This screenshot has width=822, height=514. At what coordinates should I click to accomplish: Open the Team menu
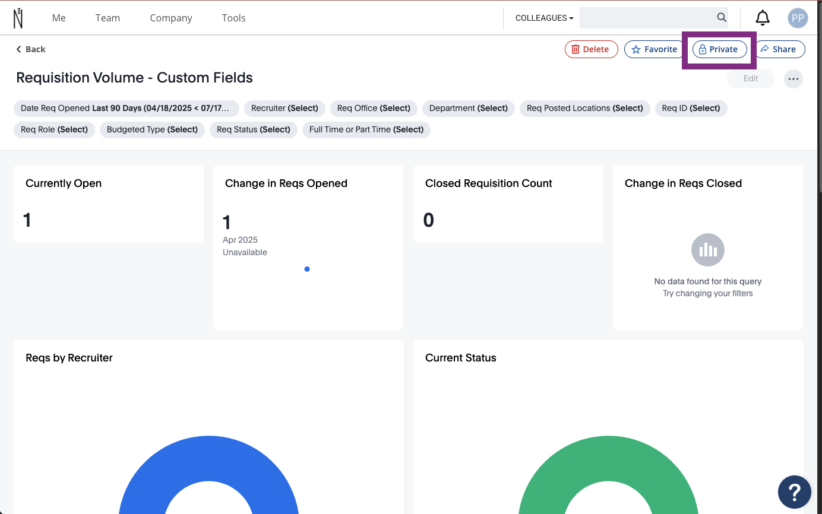coord(108,18)
